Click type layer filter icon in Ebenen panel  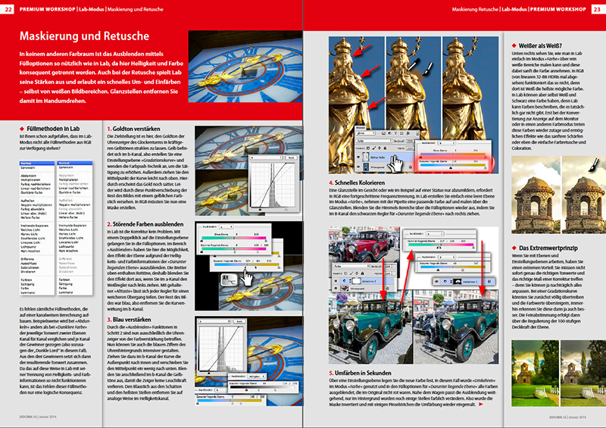pyautogui.click(x=395, y=133)
